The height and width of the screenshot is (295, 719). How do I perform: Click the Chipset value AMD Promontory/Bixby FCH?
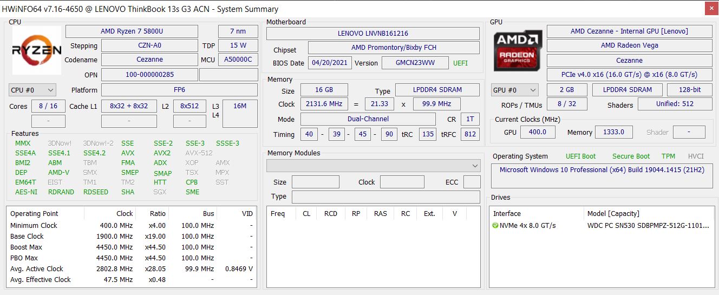tap(394, 48)
